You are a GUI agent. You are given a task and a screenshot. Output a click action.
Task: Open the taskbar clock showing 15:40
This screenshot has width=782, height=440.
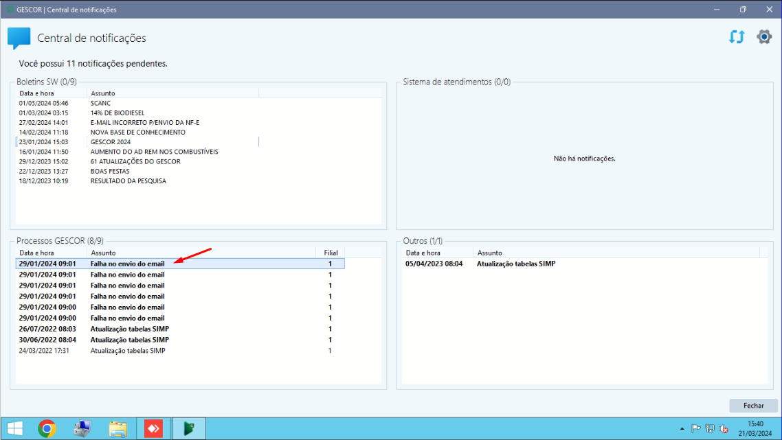[755, 428]
